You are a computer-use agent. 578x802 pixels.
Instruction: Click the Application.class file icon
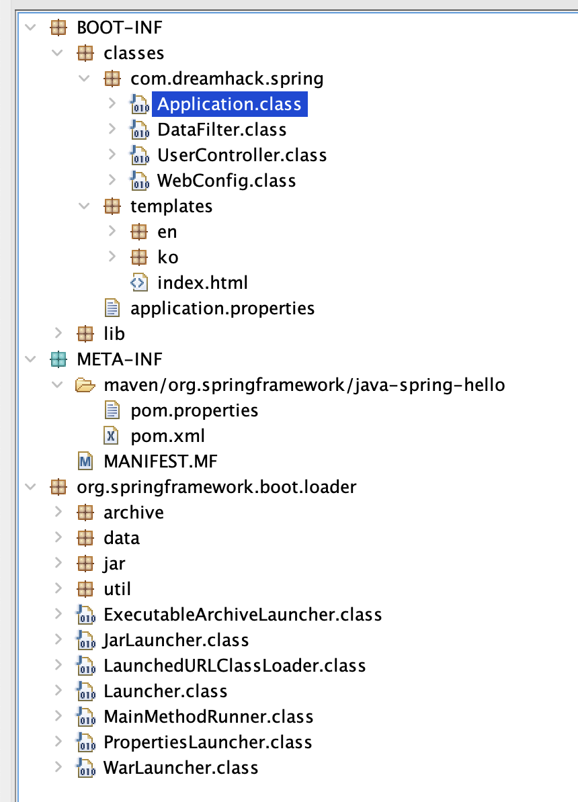[139, 104]
